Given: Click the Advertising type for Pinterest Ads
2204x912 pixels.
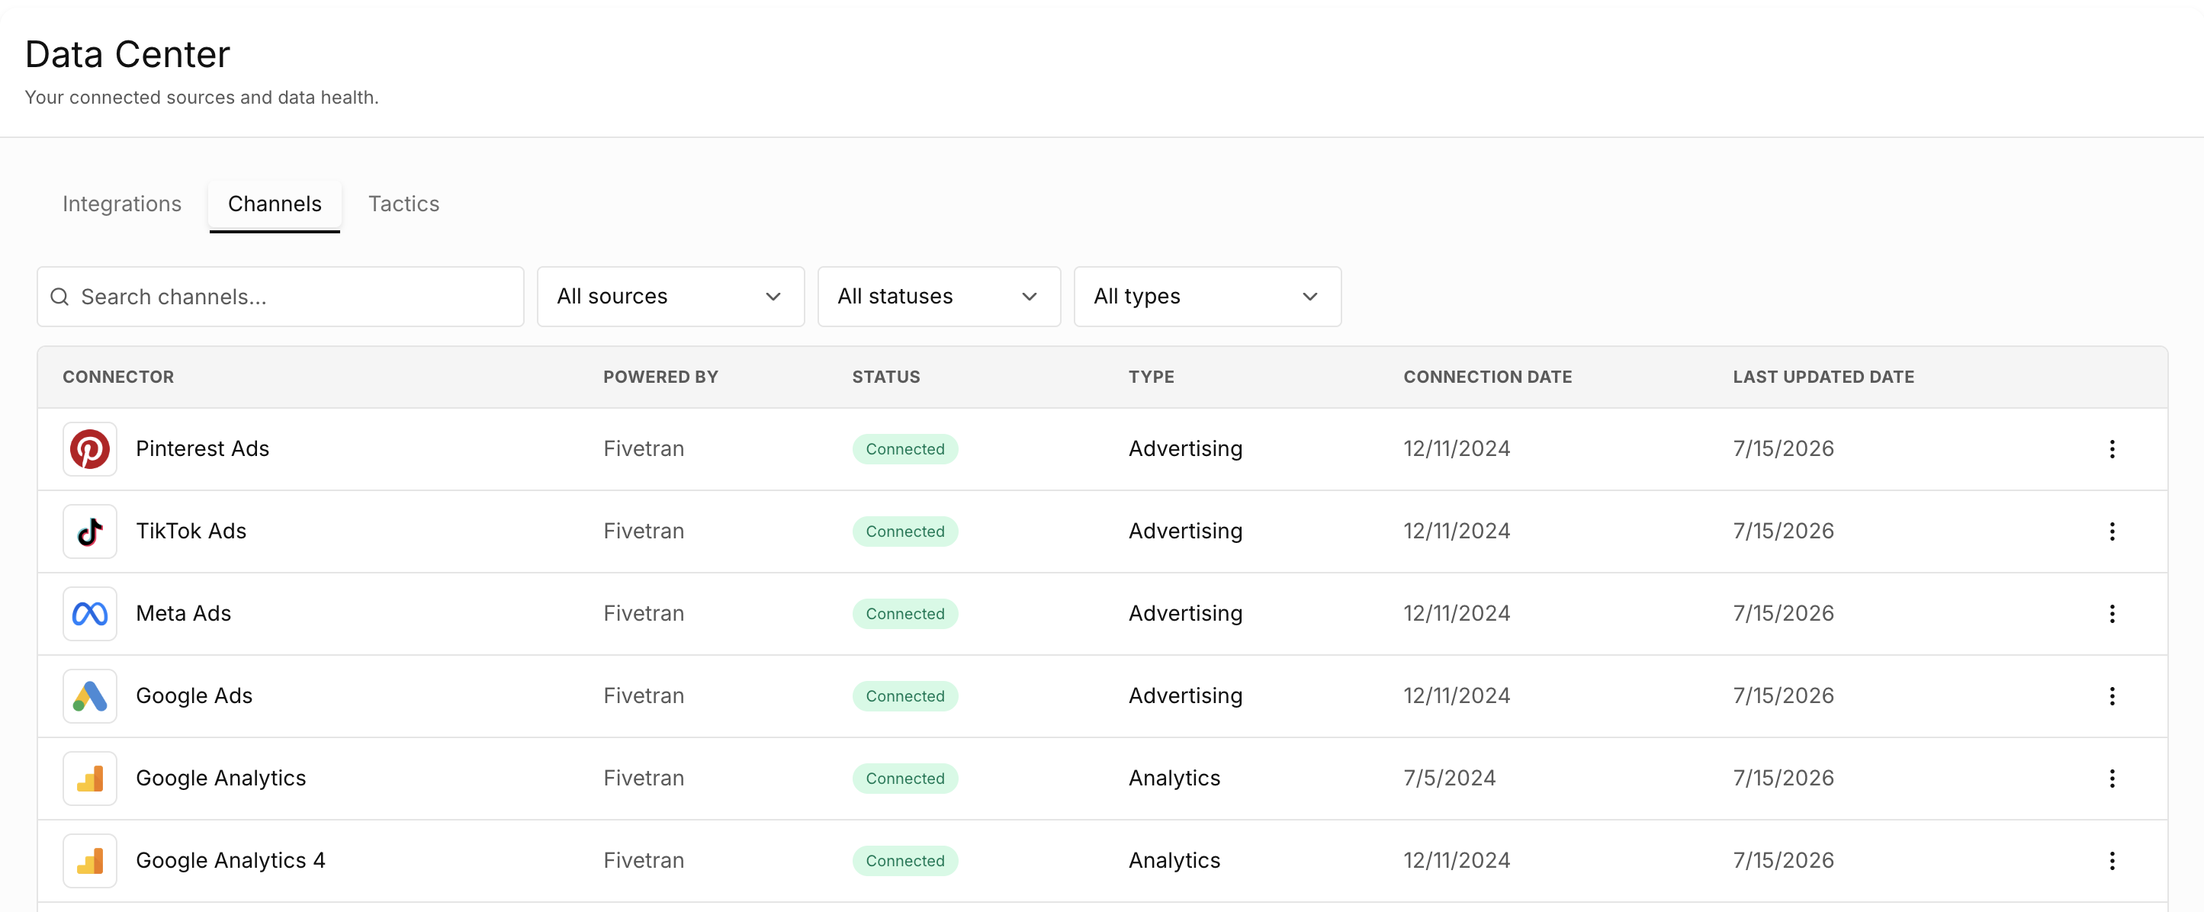Looking at the screenshot, I should (x=1186, y=449).
